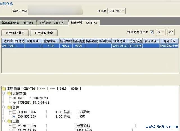Collapse the 运输数据 tree node

(4, 93)
